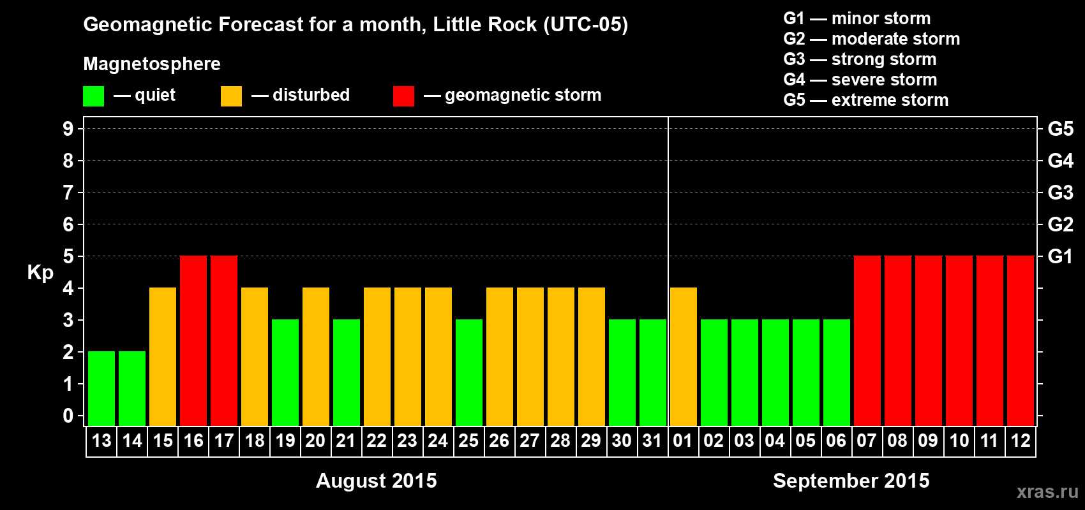Screen dimensions: 1085x510
Task: Click the G5 storm level label
Action: pos(1060,129)
